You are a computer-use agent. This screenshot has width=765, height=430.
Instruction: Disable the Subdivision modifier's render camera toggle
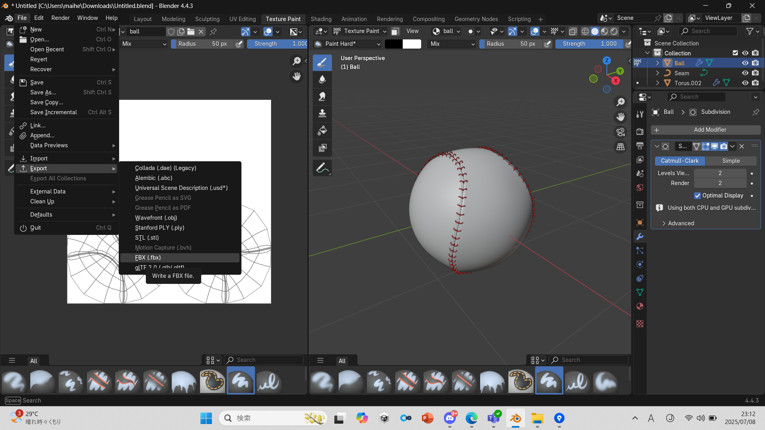click(724, 146)
